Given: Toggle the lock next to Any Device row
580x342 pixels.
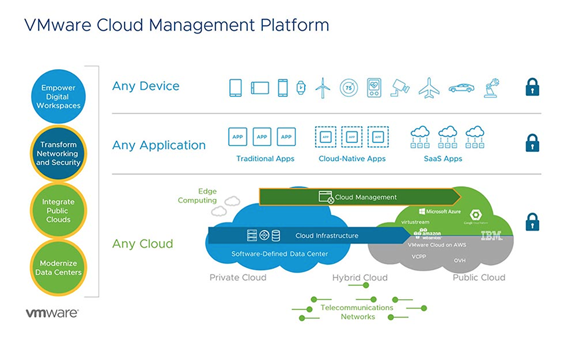Looking at the screenshot, I should coord(532,86).
